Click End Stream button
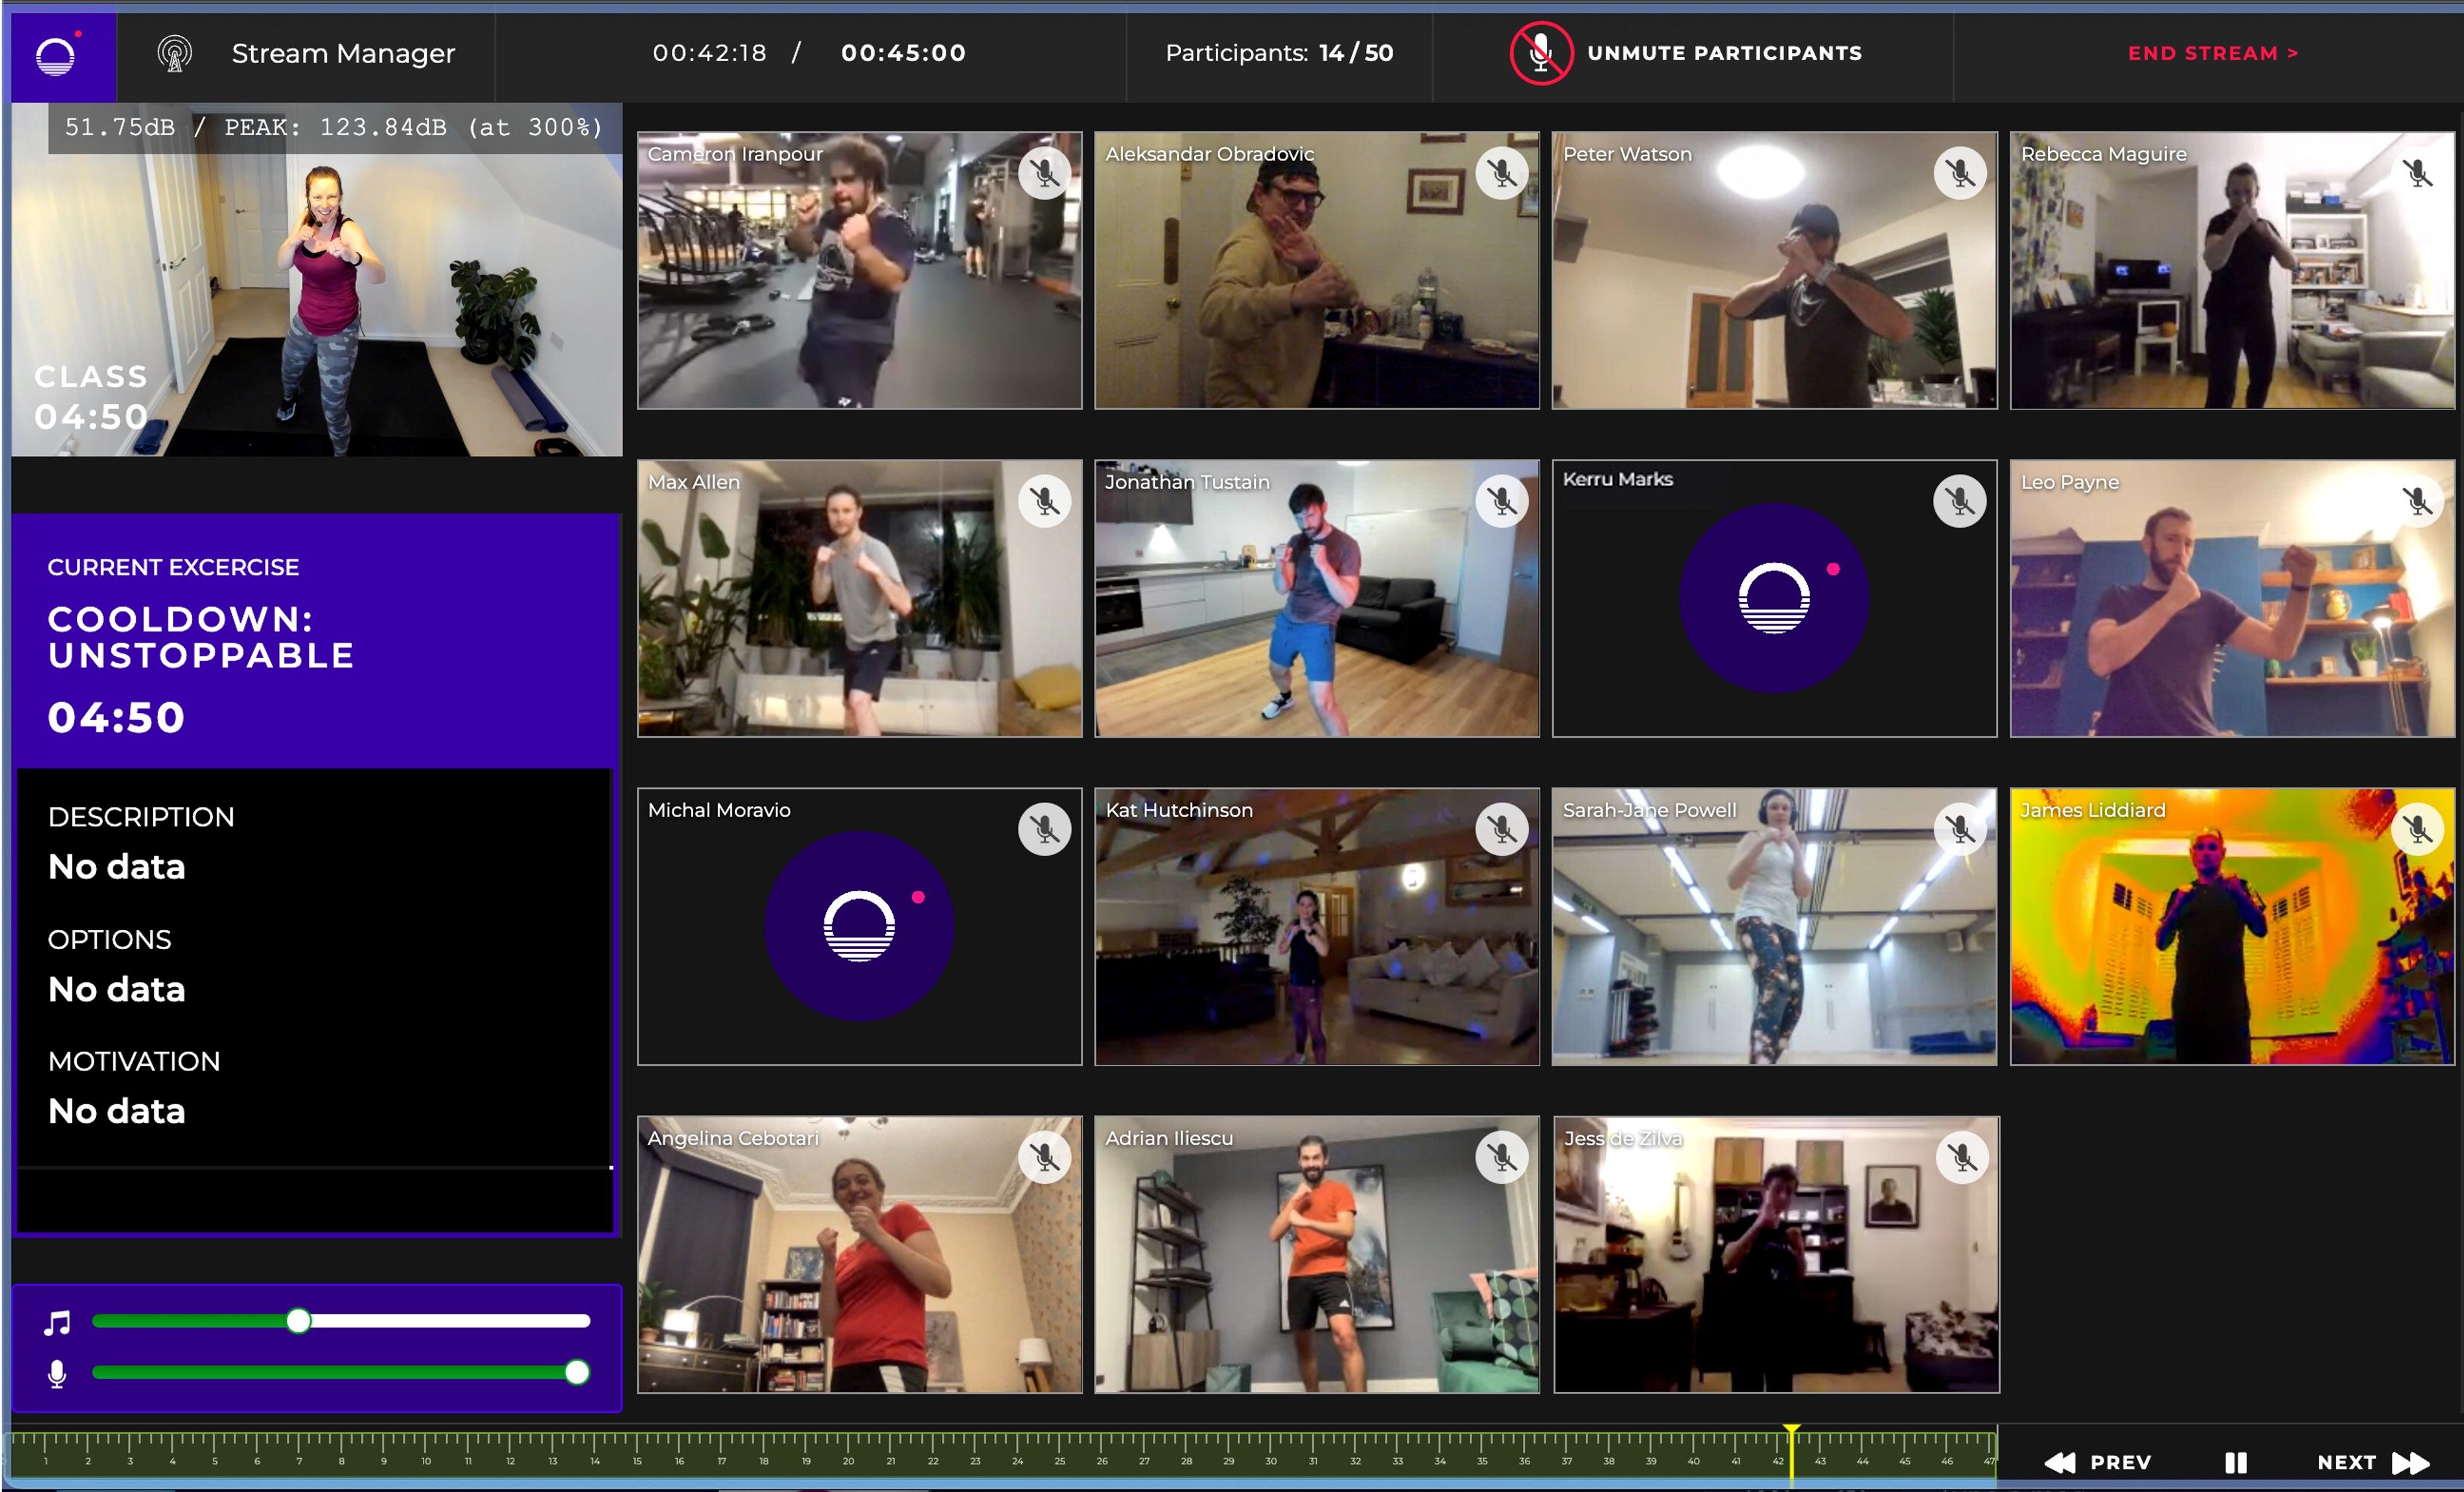 [x=2213, y=53]
